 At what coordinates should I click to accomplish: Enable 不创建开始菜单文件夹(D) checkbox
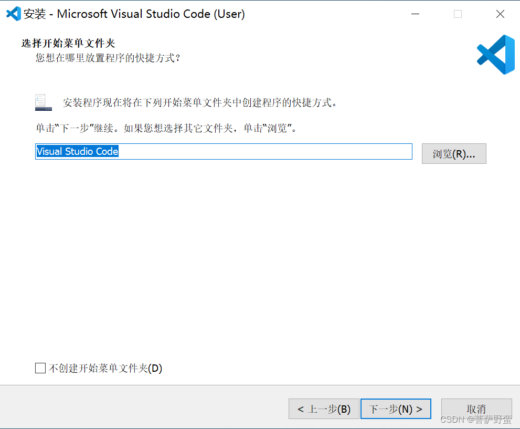click(40, 368)
